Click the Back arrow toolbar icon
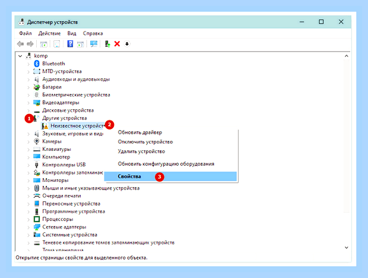This screenshot has height=278, width=368. point(20,44)
